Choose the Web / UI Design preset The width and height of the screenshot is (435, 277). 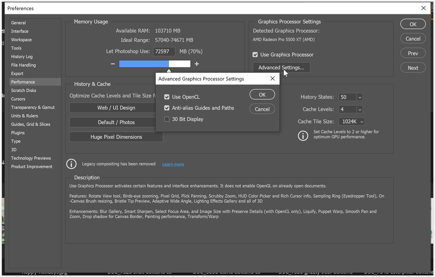coord(113,108)
